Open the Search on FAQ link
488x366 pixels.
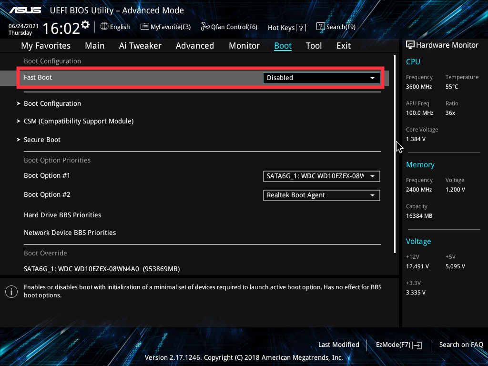click(x=461, y=345)
